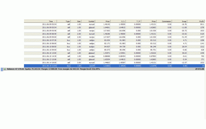Viewport: 206px width, 129px height.
Task: Click the Margin: 13 800.00 status text
Action: 49,69
